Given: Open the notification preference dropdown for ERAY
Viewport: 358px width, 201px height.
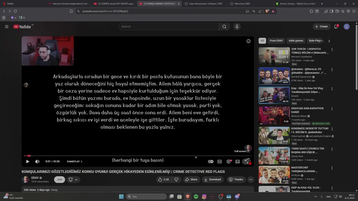Looking at the screenshot, I should 73,180.
